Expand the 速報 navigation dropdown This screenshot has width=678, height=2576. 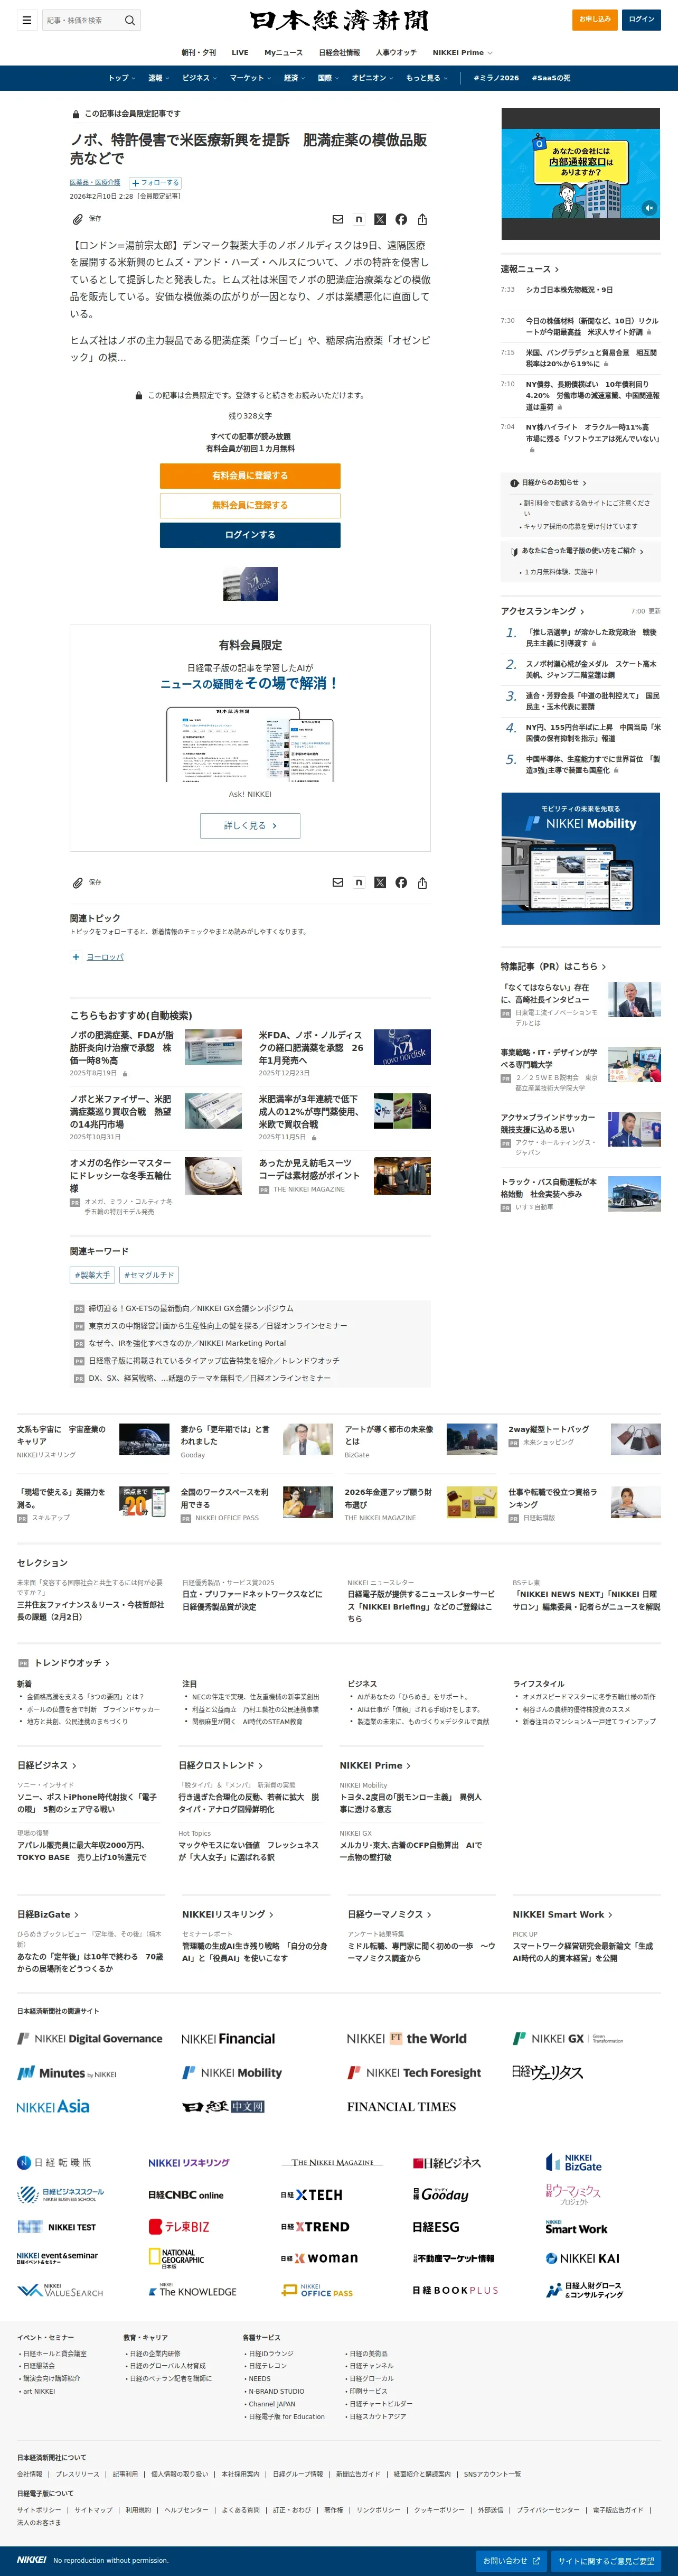click(x=158, y=78)
